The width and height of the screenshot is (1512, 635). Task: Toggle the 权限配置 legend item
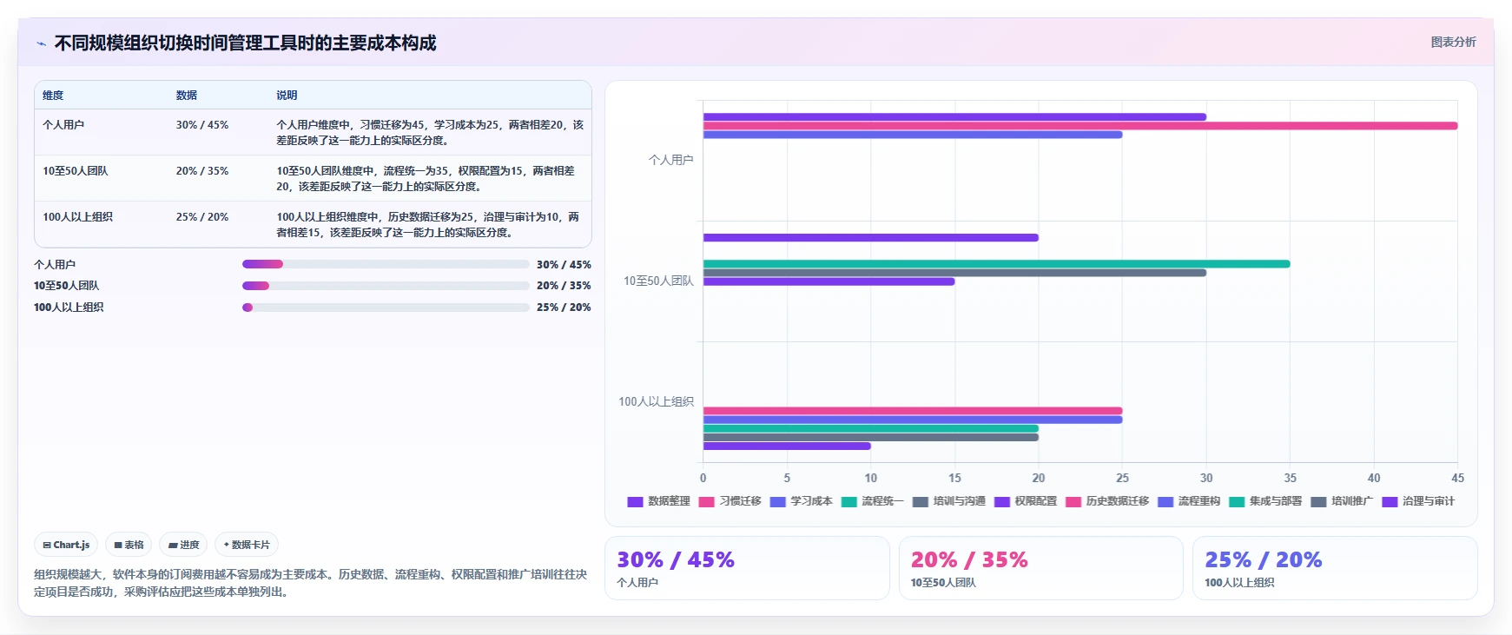1026,501
